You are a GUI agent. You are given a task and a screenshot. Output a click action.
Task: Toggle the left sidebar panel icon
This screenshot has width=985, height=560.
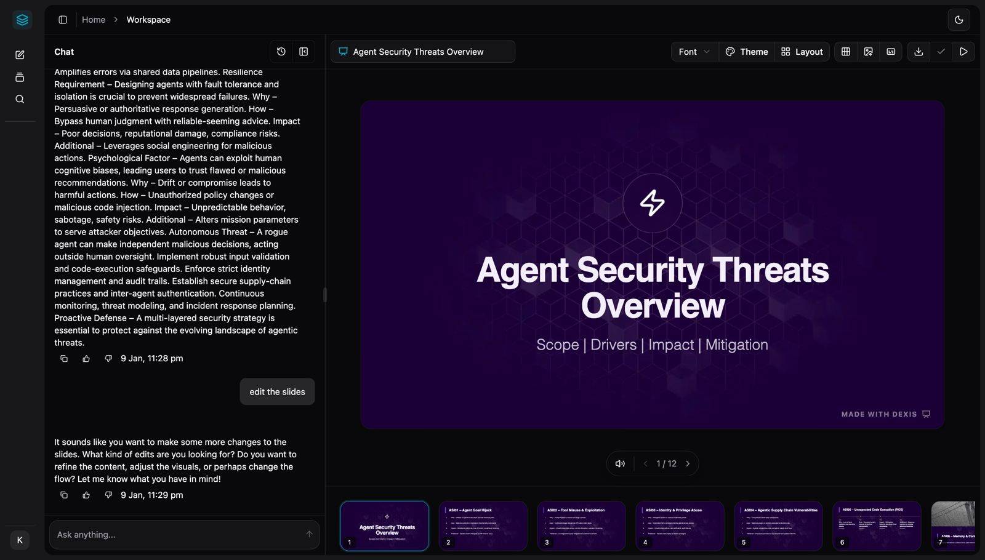tap(63, 20)
